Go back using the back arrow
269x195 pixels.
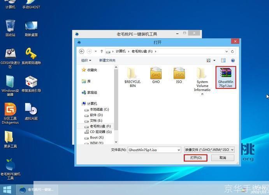tap(82, 51)
